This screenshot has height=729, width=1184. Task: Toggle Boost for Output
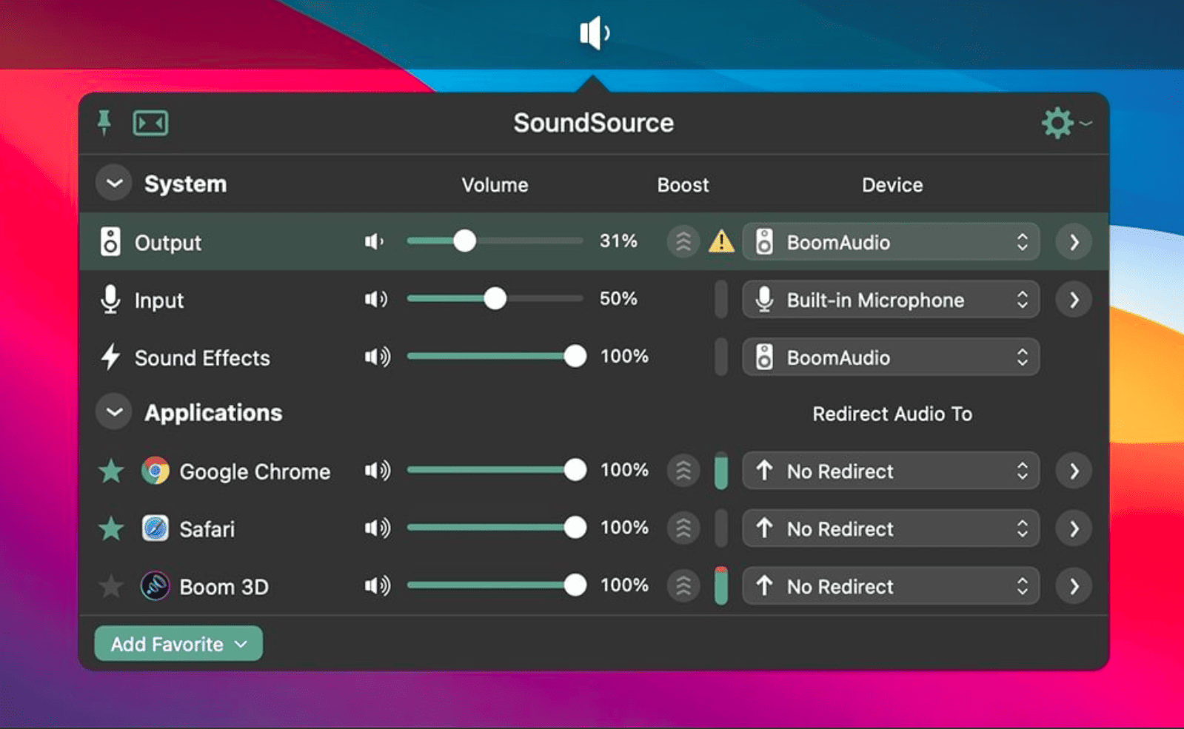pyautogui.click(x=683, y=241)
